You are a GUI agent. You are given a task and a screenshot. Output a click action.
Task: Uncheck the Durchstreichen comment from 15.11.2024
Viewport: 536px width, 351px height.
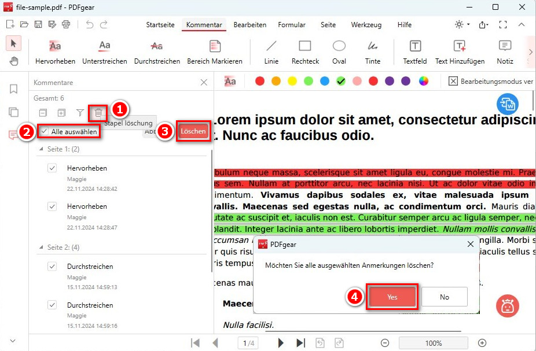pos(52,266)
